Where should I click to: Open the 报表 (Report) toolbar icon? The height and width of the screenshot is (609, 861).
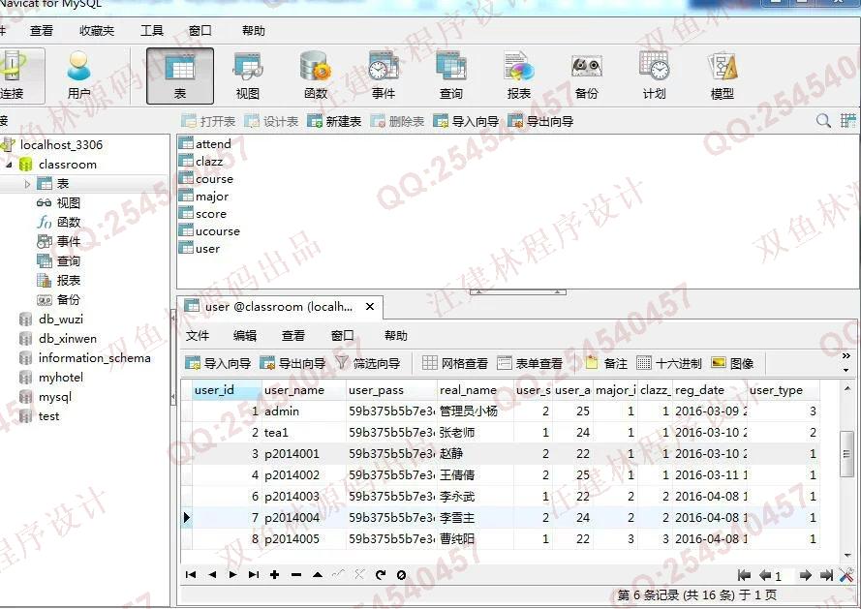519,76
